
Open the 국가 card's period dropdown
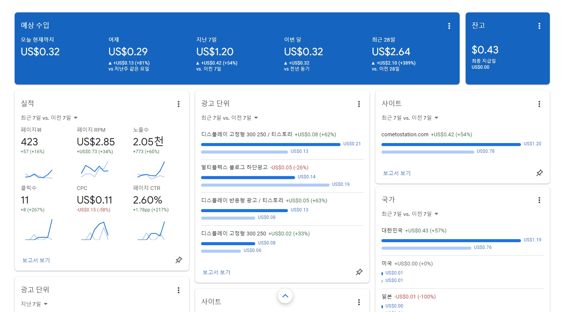coord(410,214)
